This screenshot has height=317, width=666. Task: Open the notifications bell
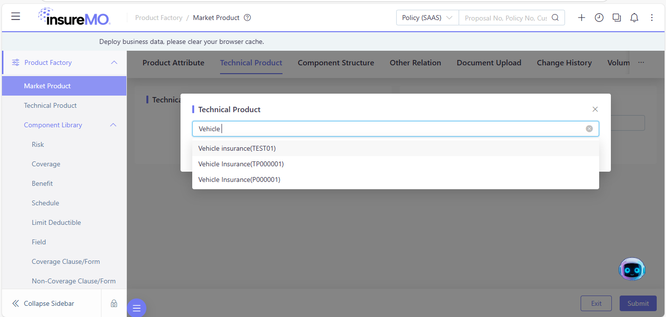point(634,18)
